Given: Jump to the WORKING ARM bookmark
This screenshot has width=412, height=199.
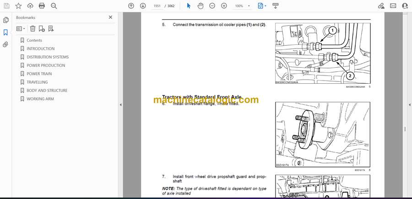Looking at the screenshot, I should 40,99.
